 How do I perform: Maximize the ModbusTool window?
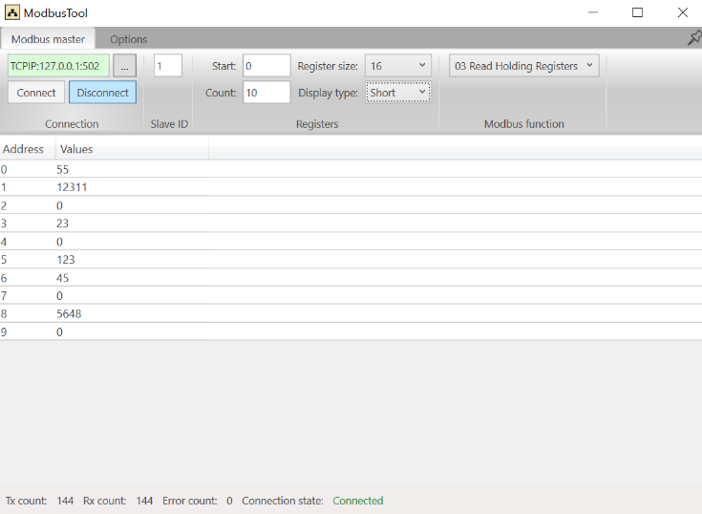coord(638,12)
